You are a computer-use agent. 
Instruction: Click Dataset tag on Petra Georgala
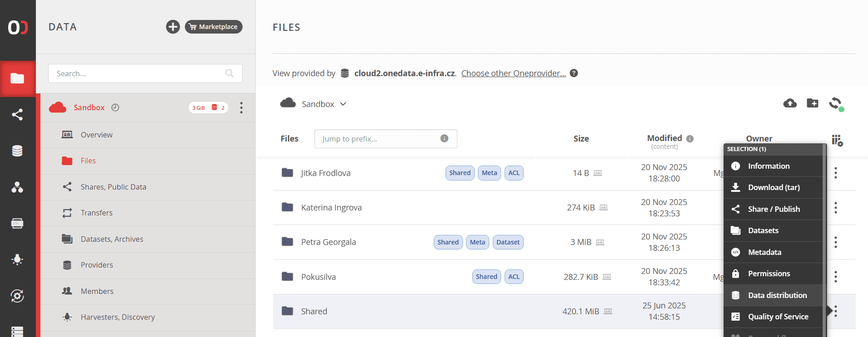(508, 242)
